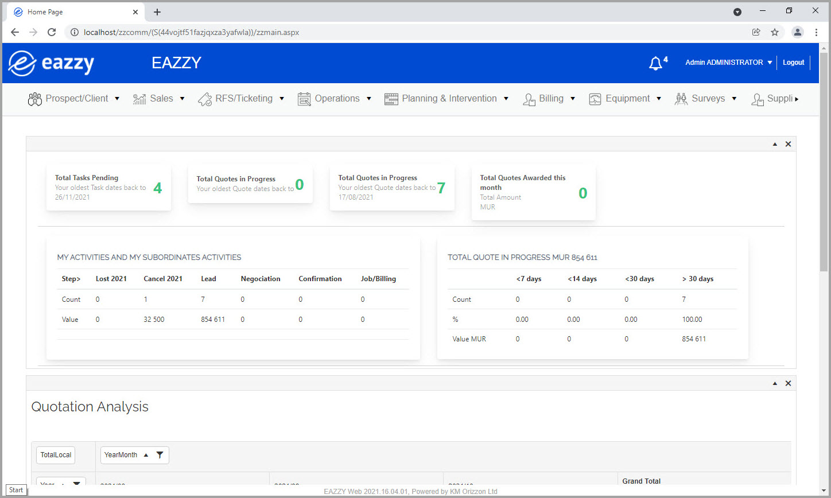Click the Confirmation column header
The image size is (831, 498).
tap(320, 279)
